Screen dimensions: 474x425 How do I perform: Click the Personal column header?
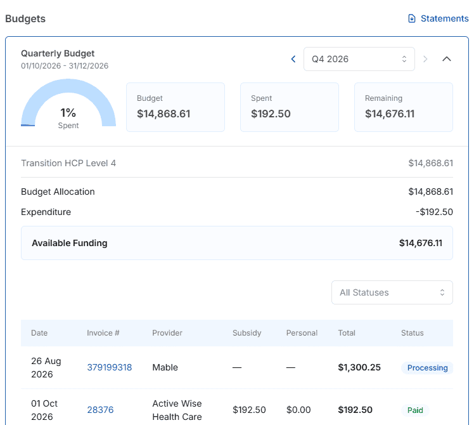[x=302, y=333]
